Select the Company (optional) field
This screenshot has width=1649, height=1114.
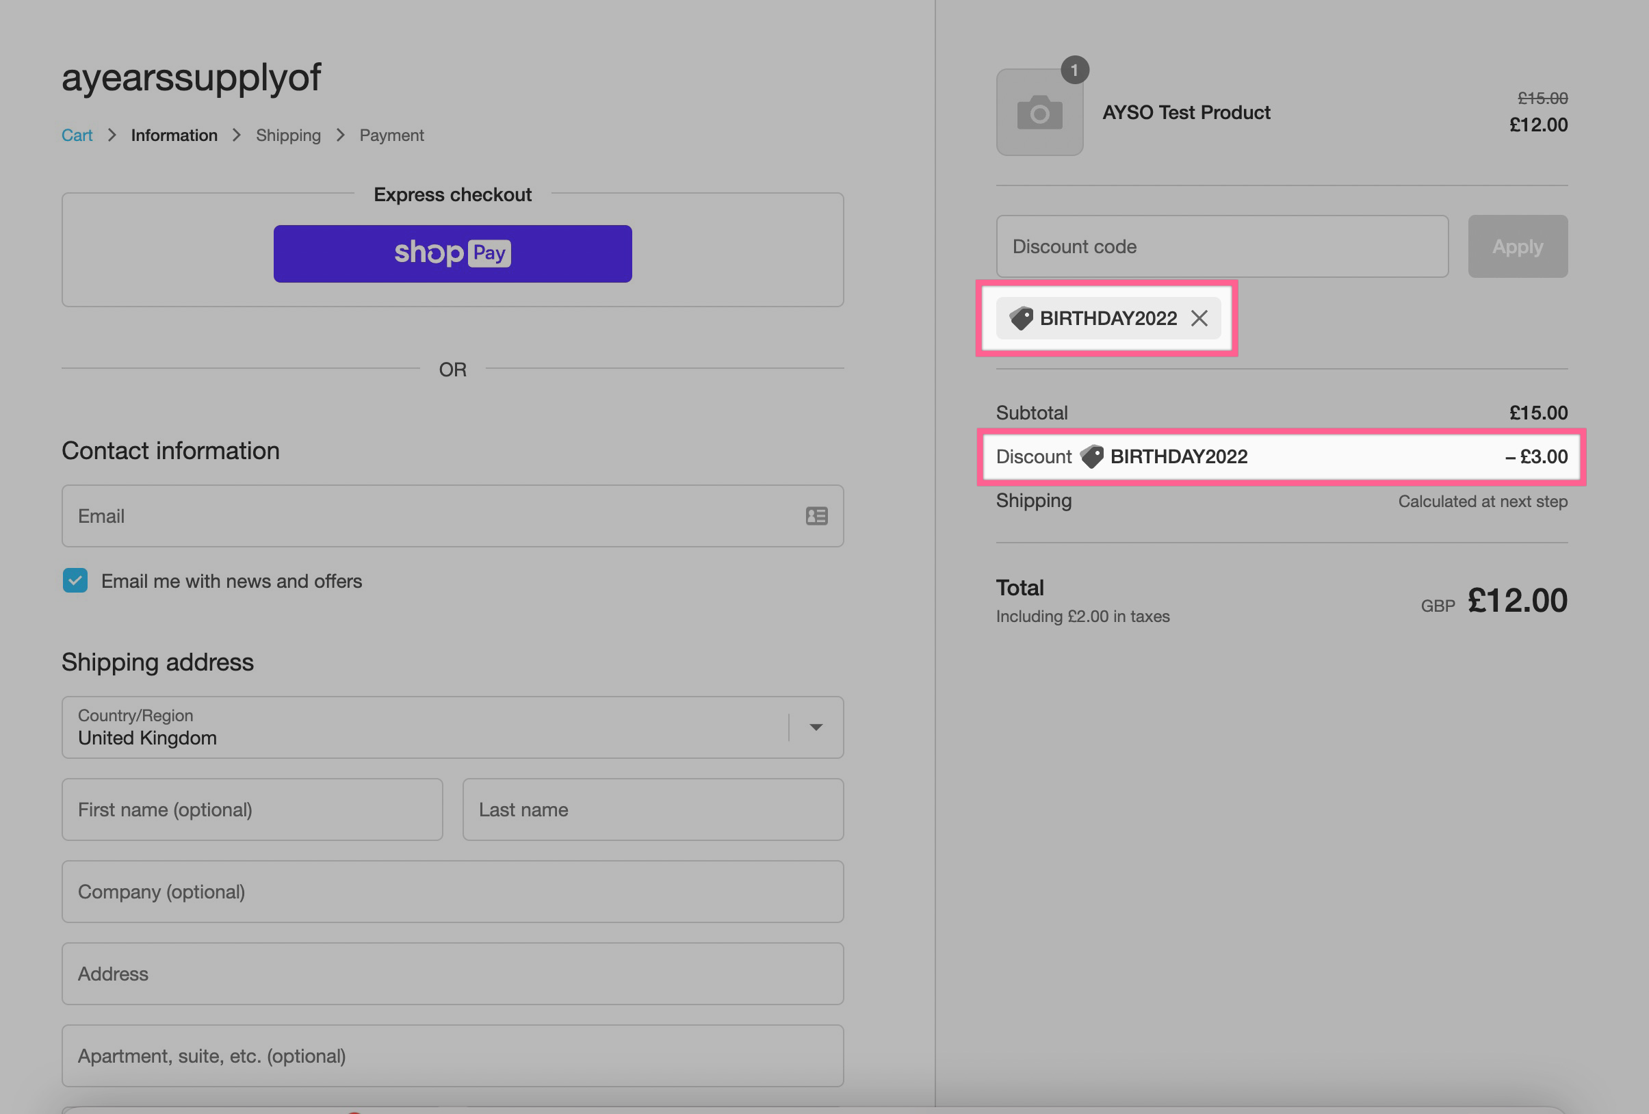[452, 891]
